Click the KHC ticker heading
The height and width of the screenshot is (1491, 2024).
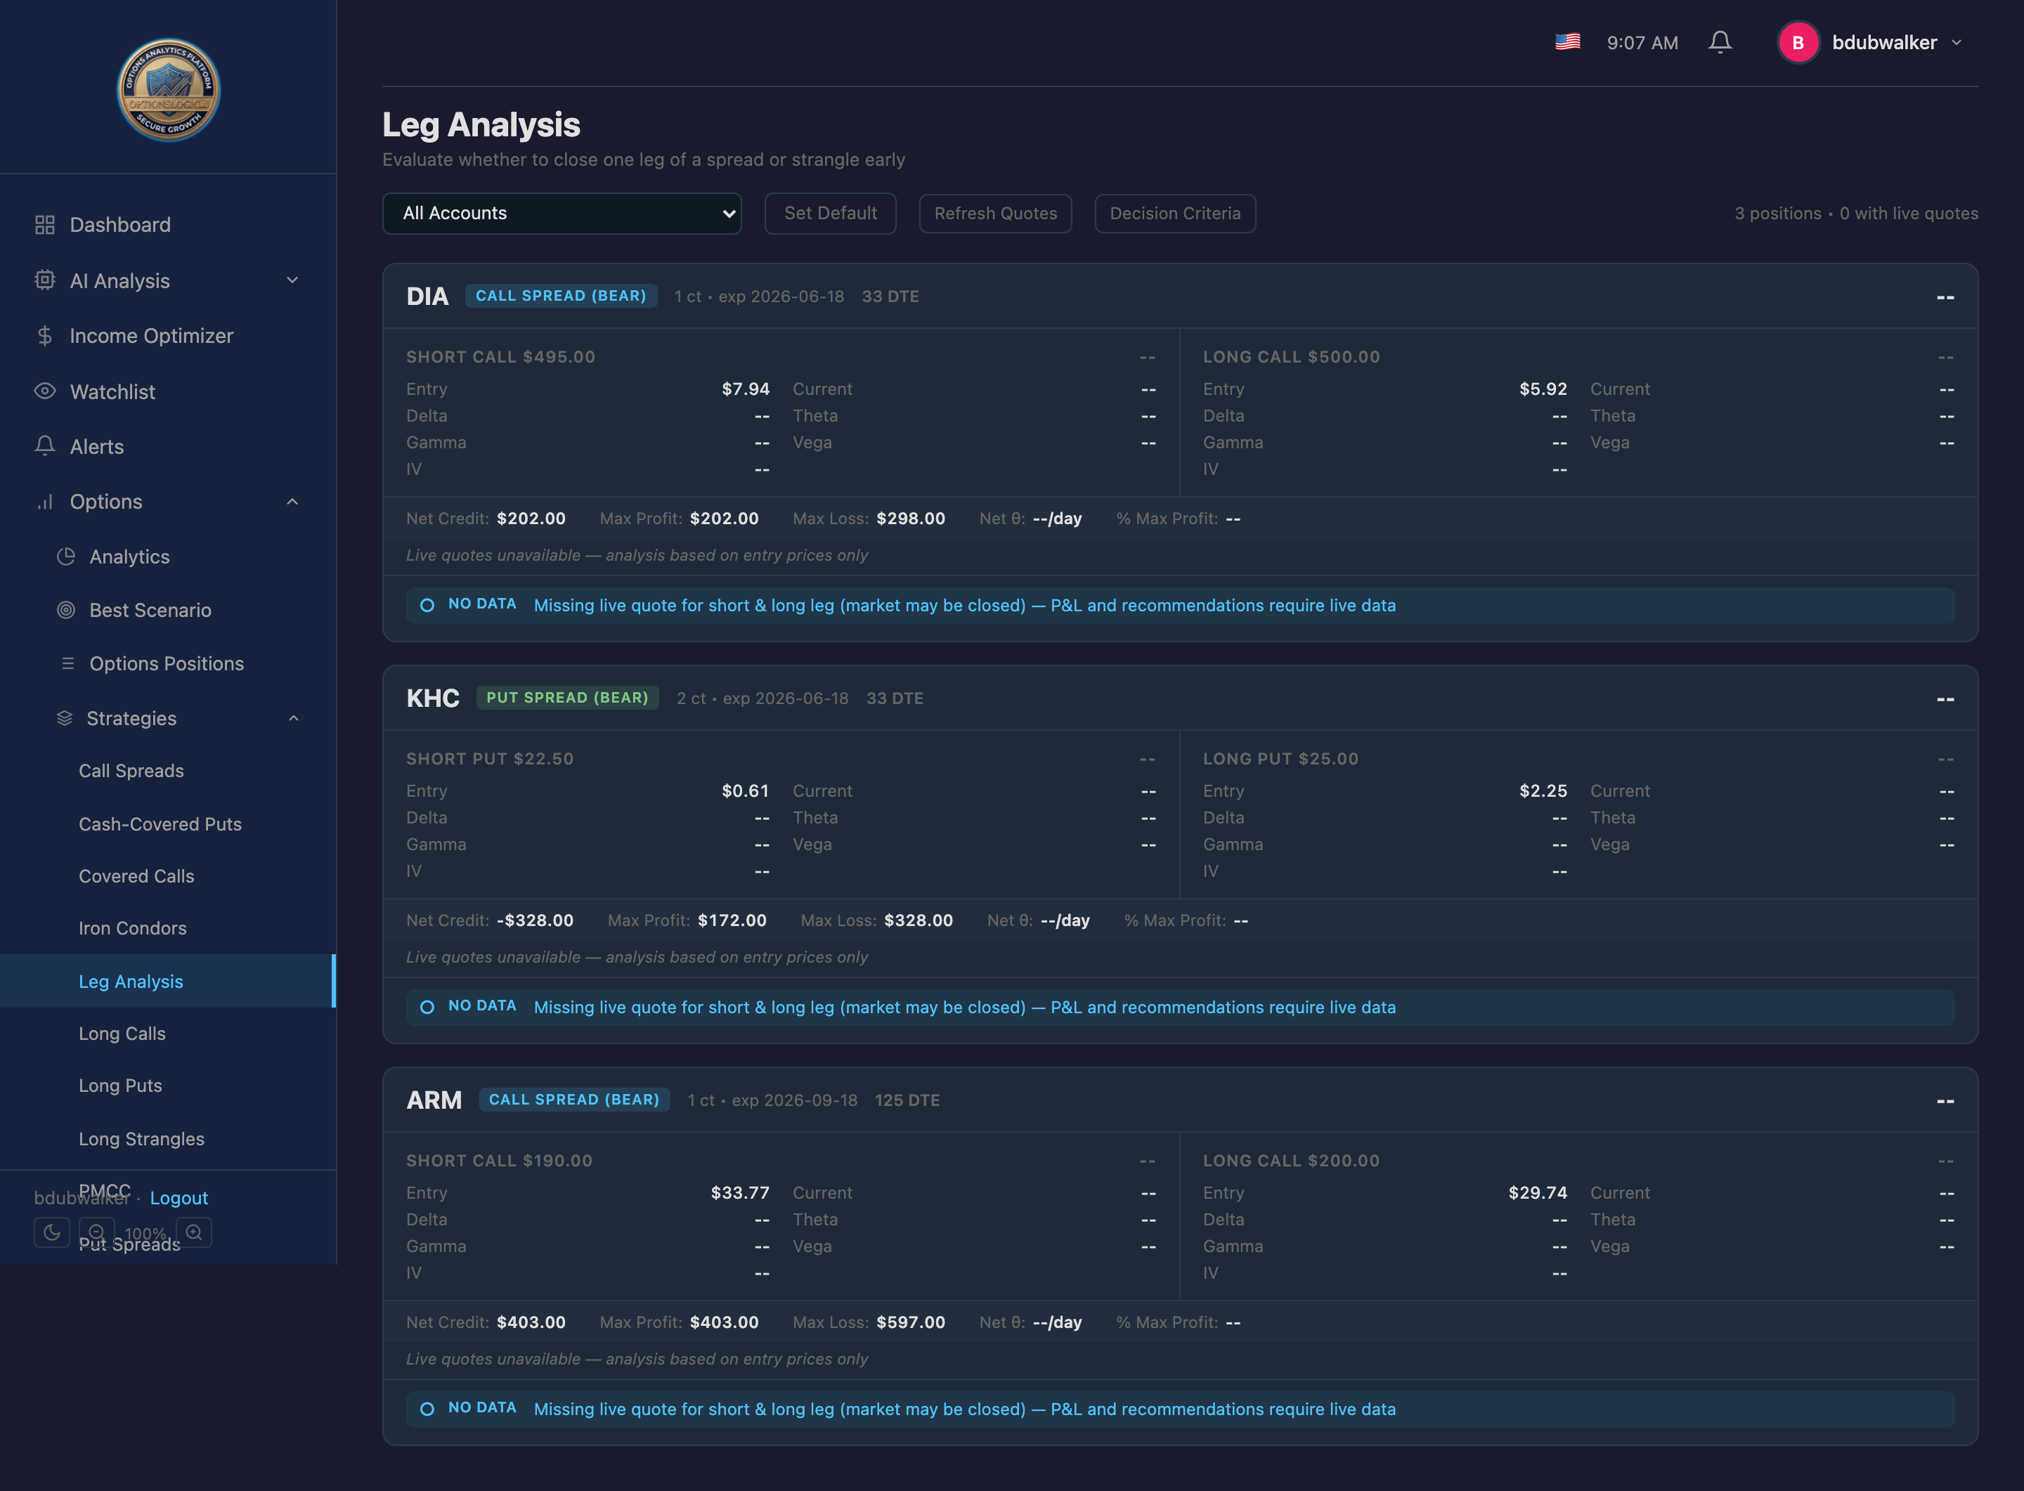(x=432, y=698)
